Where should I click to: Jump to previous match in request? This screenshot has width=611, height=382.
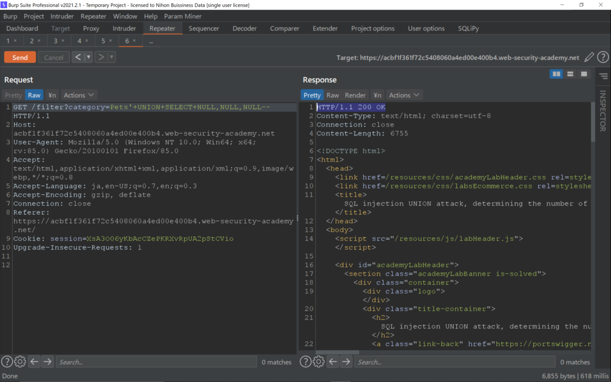coord(34,362)
